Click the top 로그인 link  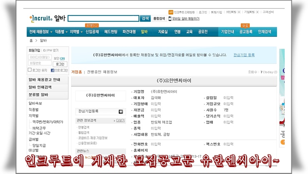pyautogui.click(x=203, y=12)
